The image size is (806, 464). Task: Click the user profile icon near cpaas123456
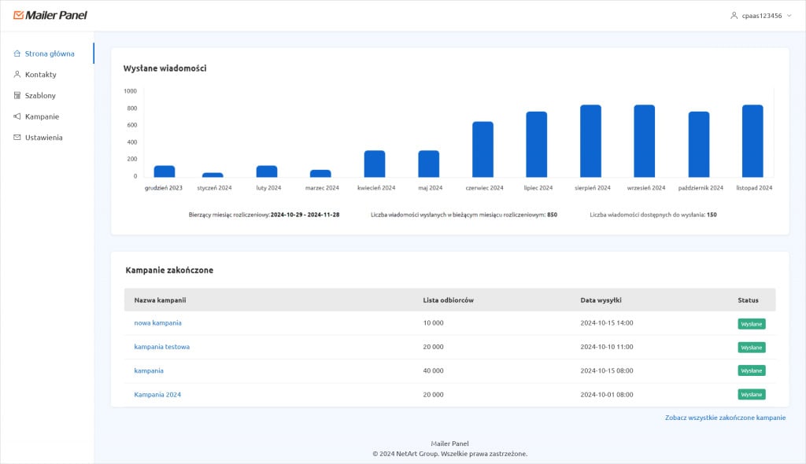point(733,14)
